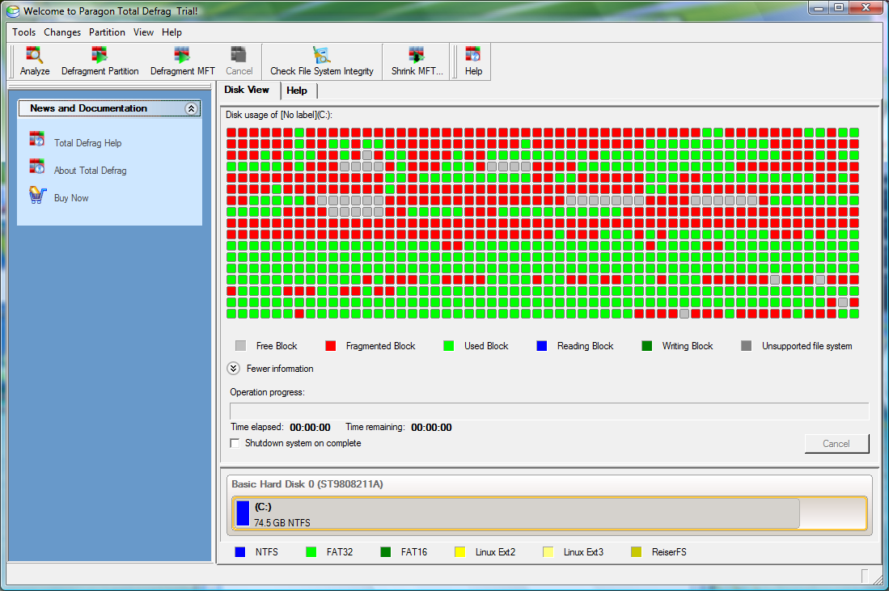Click the Analyze toolbar icon
This screenshot has width=889, height=591.
35,55
